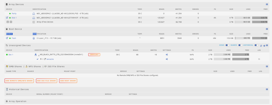This screenshot has width=272, height=105.
Task: Collapse Boot Device via right menu icon
Action: coord(267,29)
